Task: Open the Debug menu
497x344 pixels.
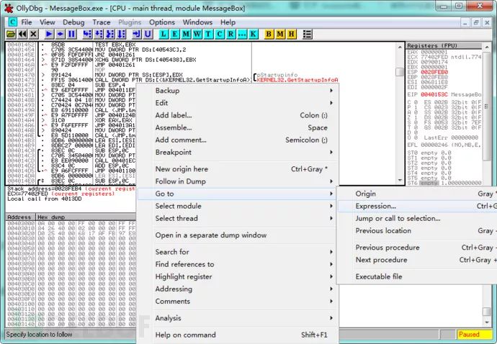Action: pyautogui.click(x=73, y=22)
